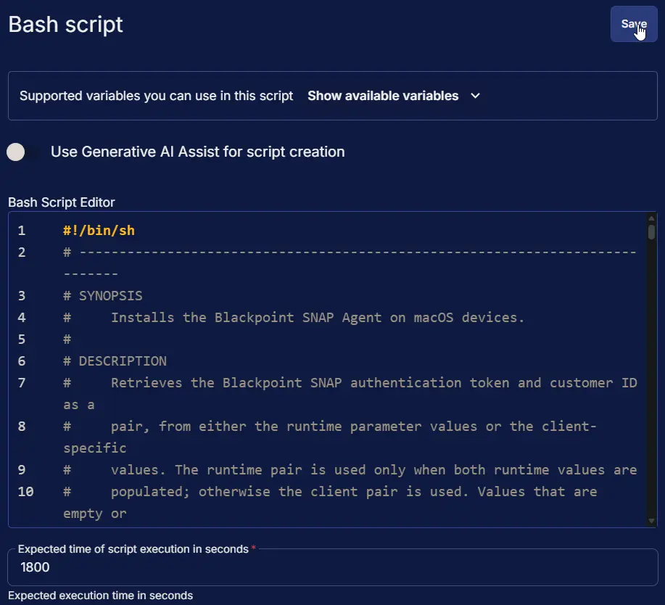The height and width of the screenshot is (605, 665).
Task: Click the 'Retrieves the Blackpoint SNAP authentication' line
Action: tap(350, 394)
